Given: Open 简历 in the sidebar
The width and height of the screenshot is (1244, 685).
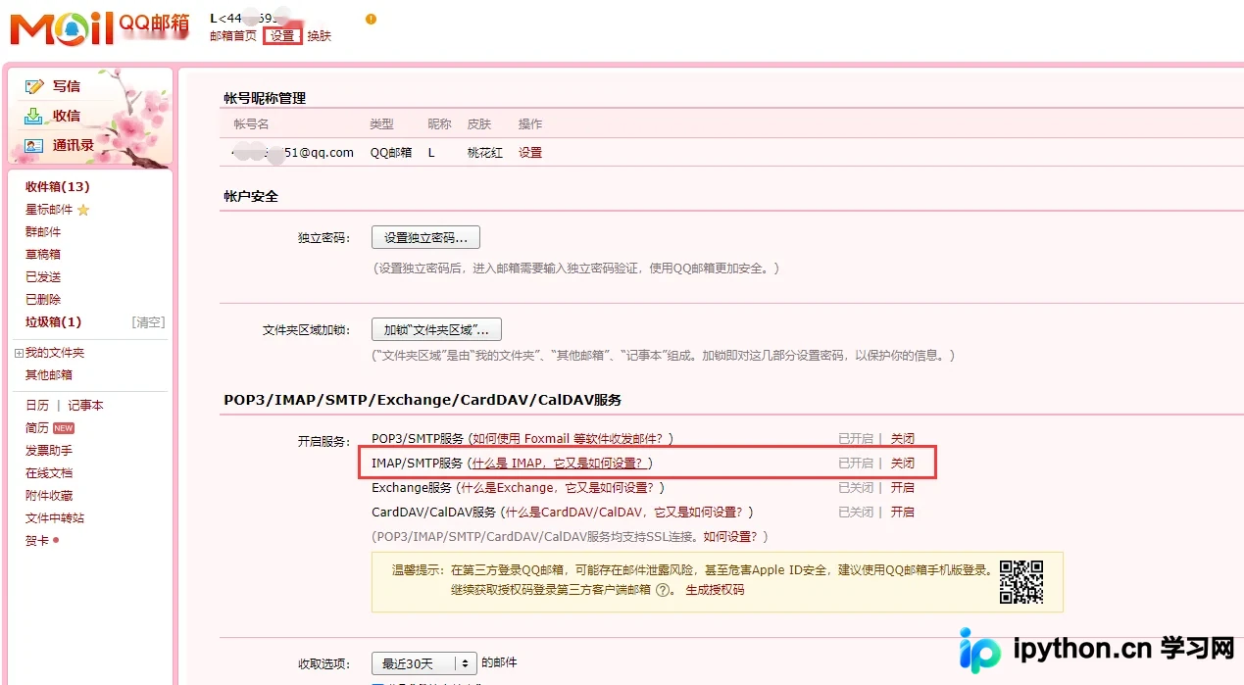Looking at the screenshot, I should (x=37, y=428).
